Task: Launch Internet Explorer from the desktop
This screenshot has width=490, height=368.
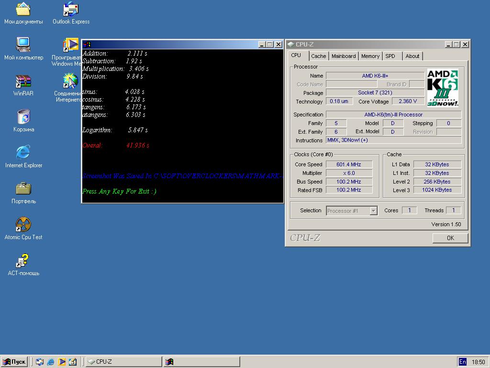Action: click(23, 157)
